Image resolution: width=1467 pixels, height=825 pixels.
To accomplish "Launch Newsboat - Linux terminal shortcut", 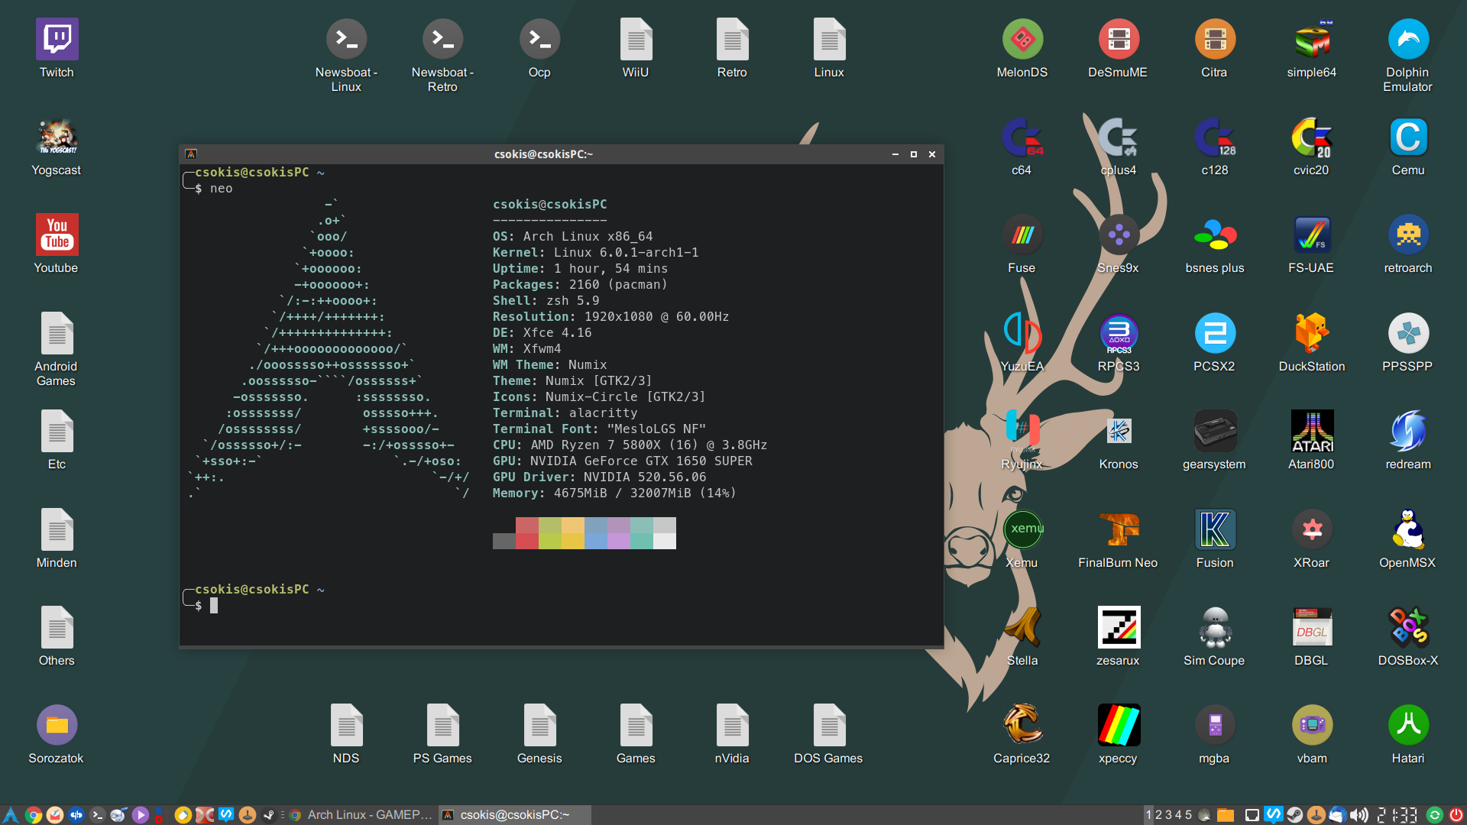I will [346, 40].
